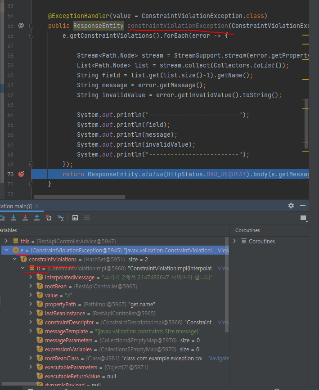Screen dimensions: 319x390
Task: Expand the rootBean field
Action: click(31, 286)
